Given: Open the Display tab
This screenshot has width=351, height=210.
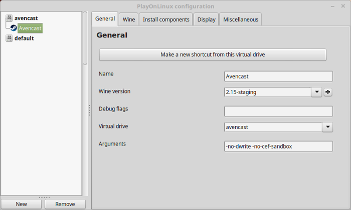Looking at the screenshot, I should pos(206,19).
